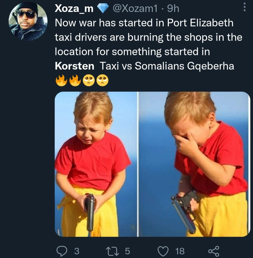Screen dimensions: 253x258
Task: Click the last pleading-eyes face emoji
Action: pos(103,80)
